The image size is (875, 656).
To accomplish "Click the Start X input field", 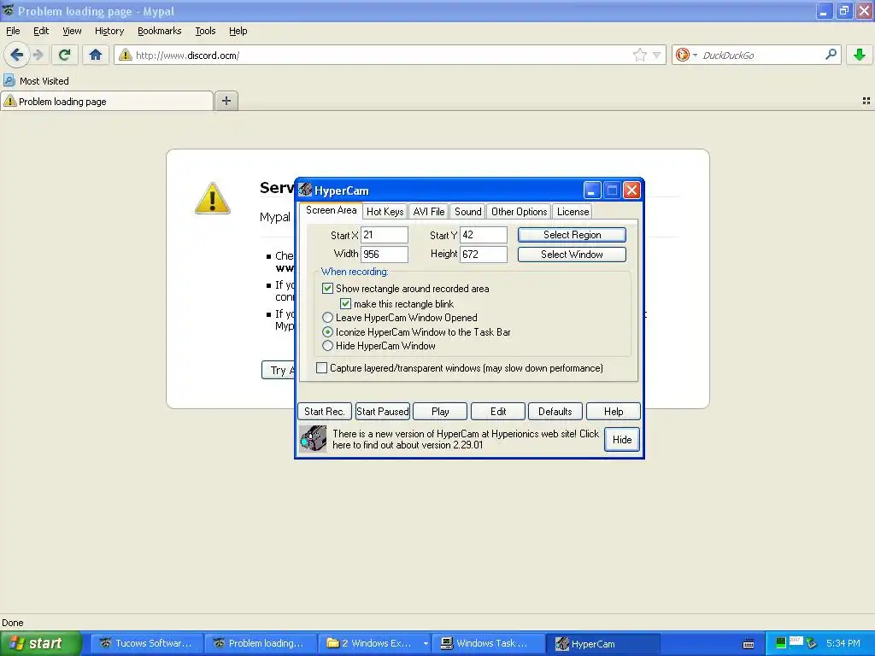I will tap(385, 235).
